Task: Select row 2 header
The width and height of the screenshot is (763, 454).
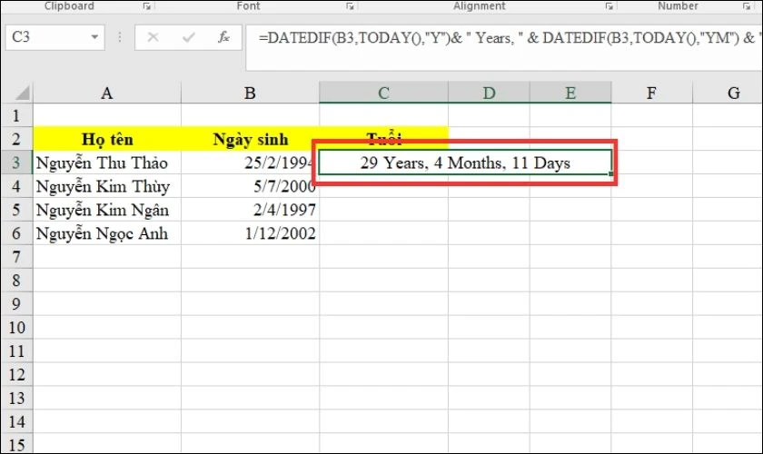Action: pyautogui.click(x=17, y=139)
